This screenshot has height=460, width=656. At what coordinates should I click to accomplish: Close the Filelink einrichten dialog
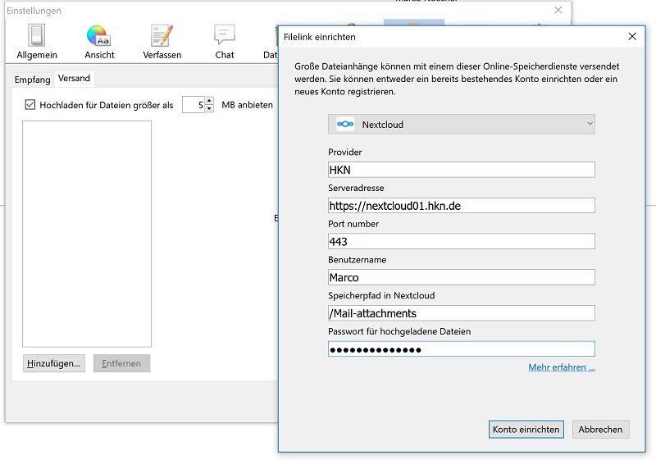[x=632, y=36]
